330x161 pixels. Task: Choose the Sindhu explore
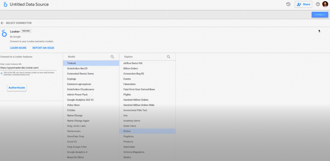click(x=147, y=157)
